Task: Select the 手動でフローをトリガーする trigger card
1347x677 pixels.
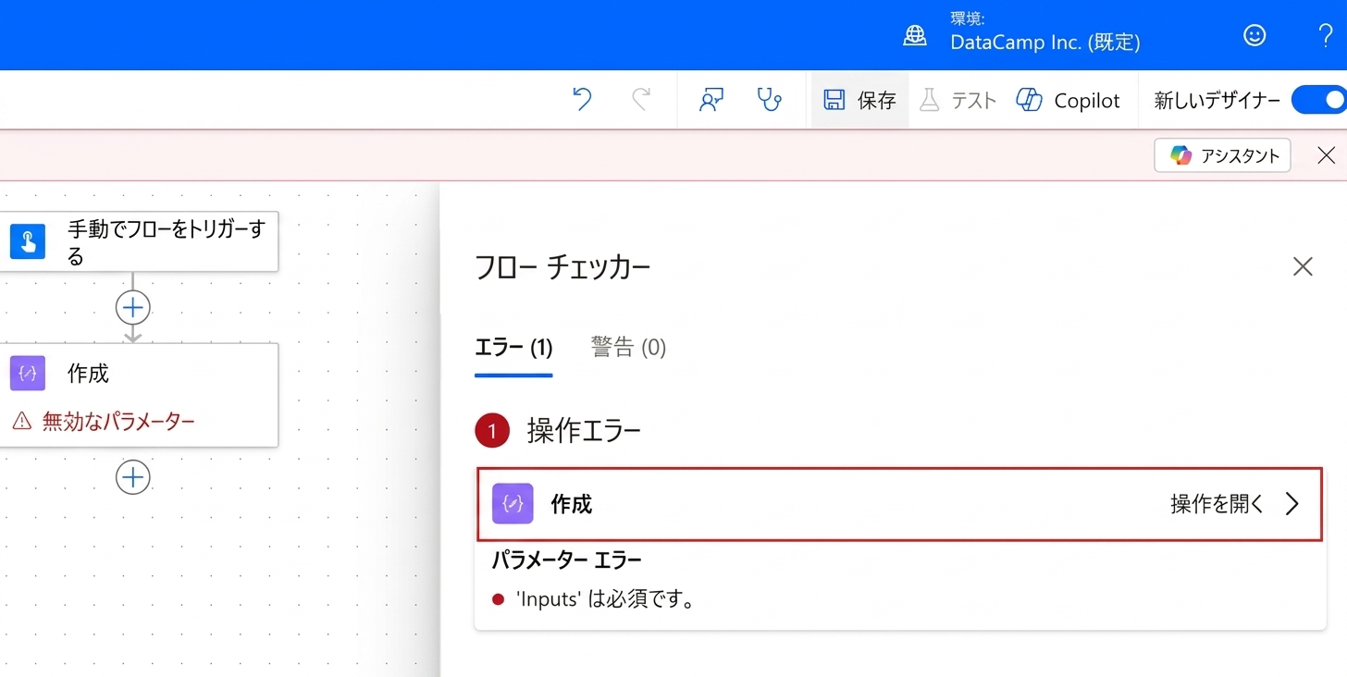Action: pos(139,242)
